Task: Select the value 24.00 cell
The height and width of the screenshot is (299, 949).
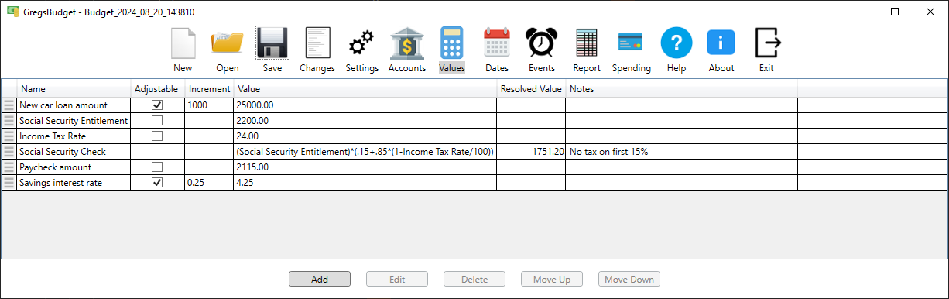Action: coord(365,136)
